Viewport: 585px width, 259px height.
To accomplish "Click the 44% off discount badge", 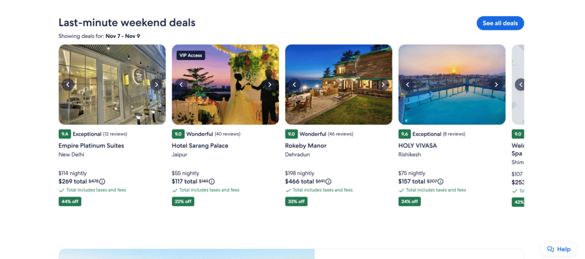I will (x=70, y=201).
